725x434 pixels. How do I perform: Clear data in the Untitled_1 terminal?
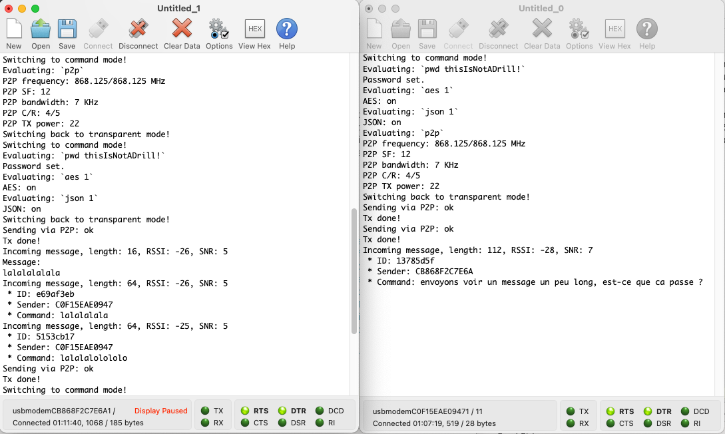182,30
